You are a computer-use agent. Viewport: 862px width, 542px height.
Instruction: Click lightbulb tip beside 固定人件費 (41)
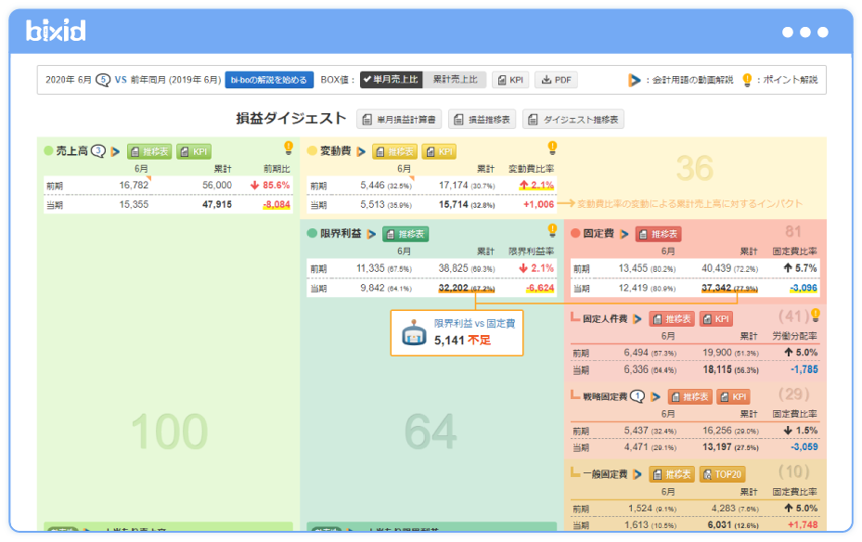pos(816,315)
